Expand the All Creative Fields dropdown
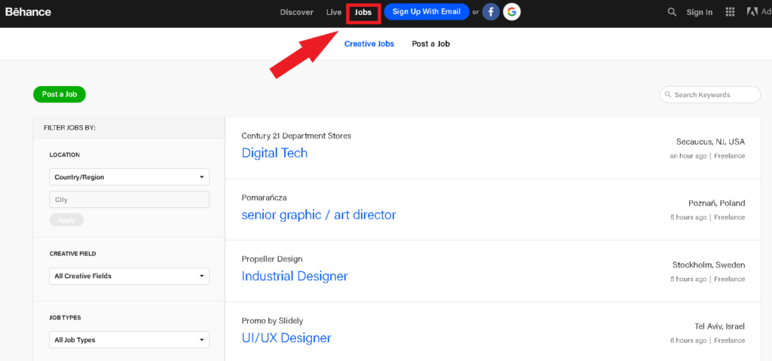 [x=129, y=276]
